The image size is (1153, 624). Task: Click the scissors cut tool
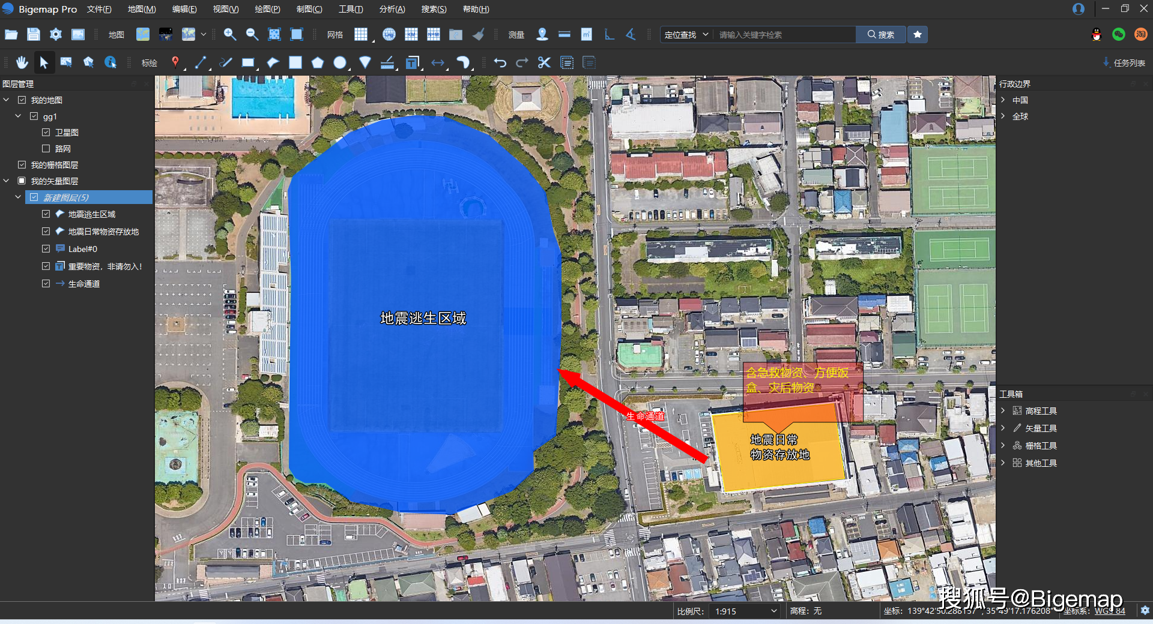[x=544, y=62]
